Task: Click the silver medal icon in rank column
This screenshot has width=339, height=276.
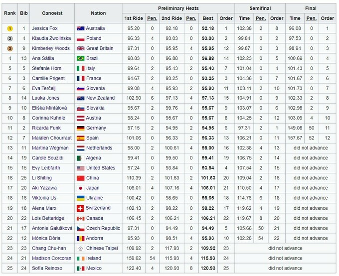Action: click(x=9, y=38)
